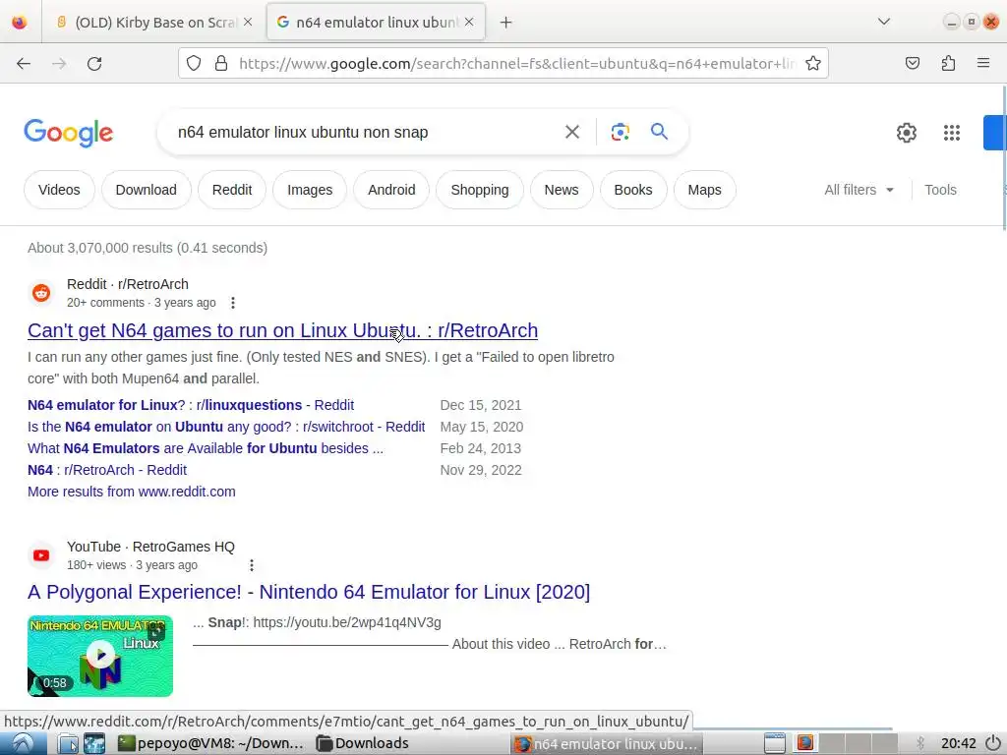Image resolution: width=1007 pixels, height=755 pixels.
Task: Open A Polygonal Experience video link
Action: point(309,592)
